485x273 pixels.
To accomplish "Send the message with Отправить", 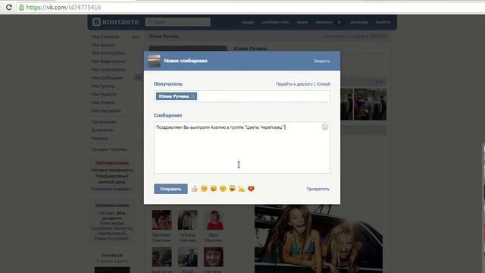I will click(171, 189).
